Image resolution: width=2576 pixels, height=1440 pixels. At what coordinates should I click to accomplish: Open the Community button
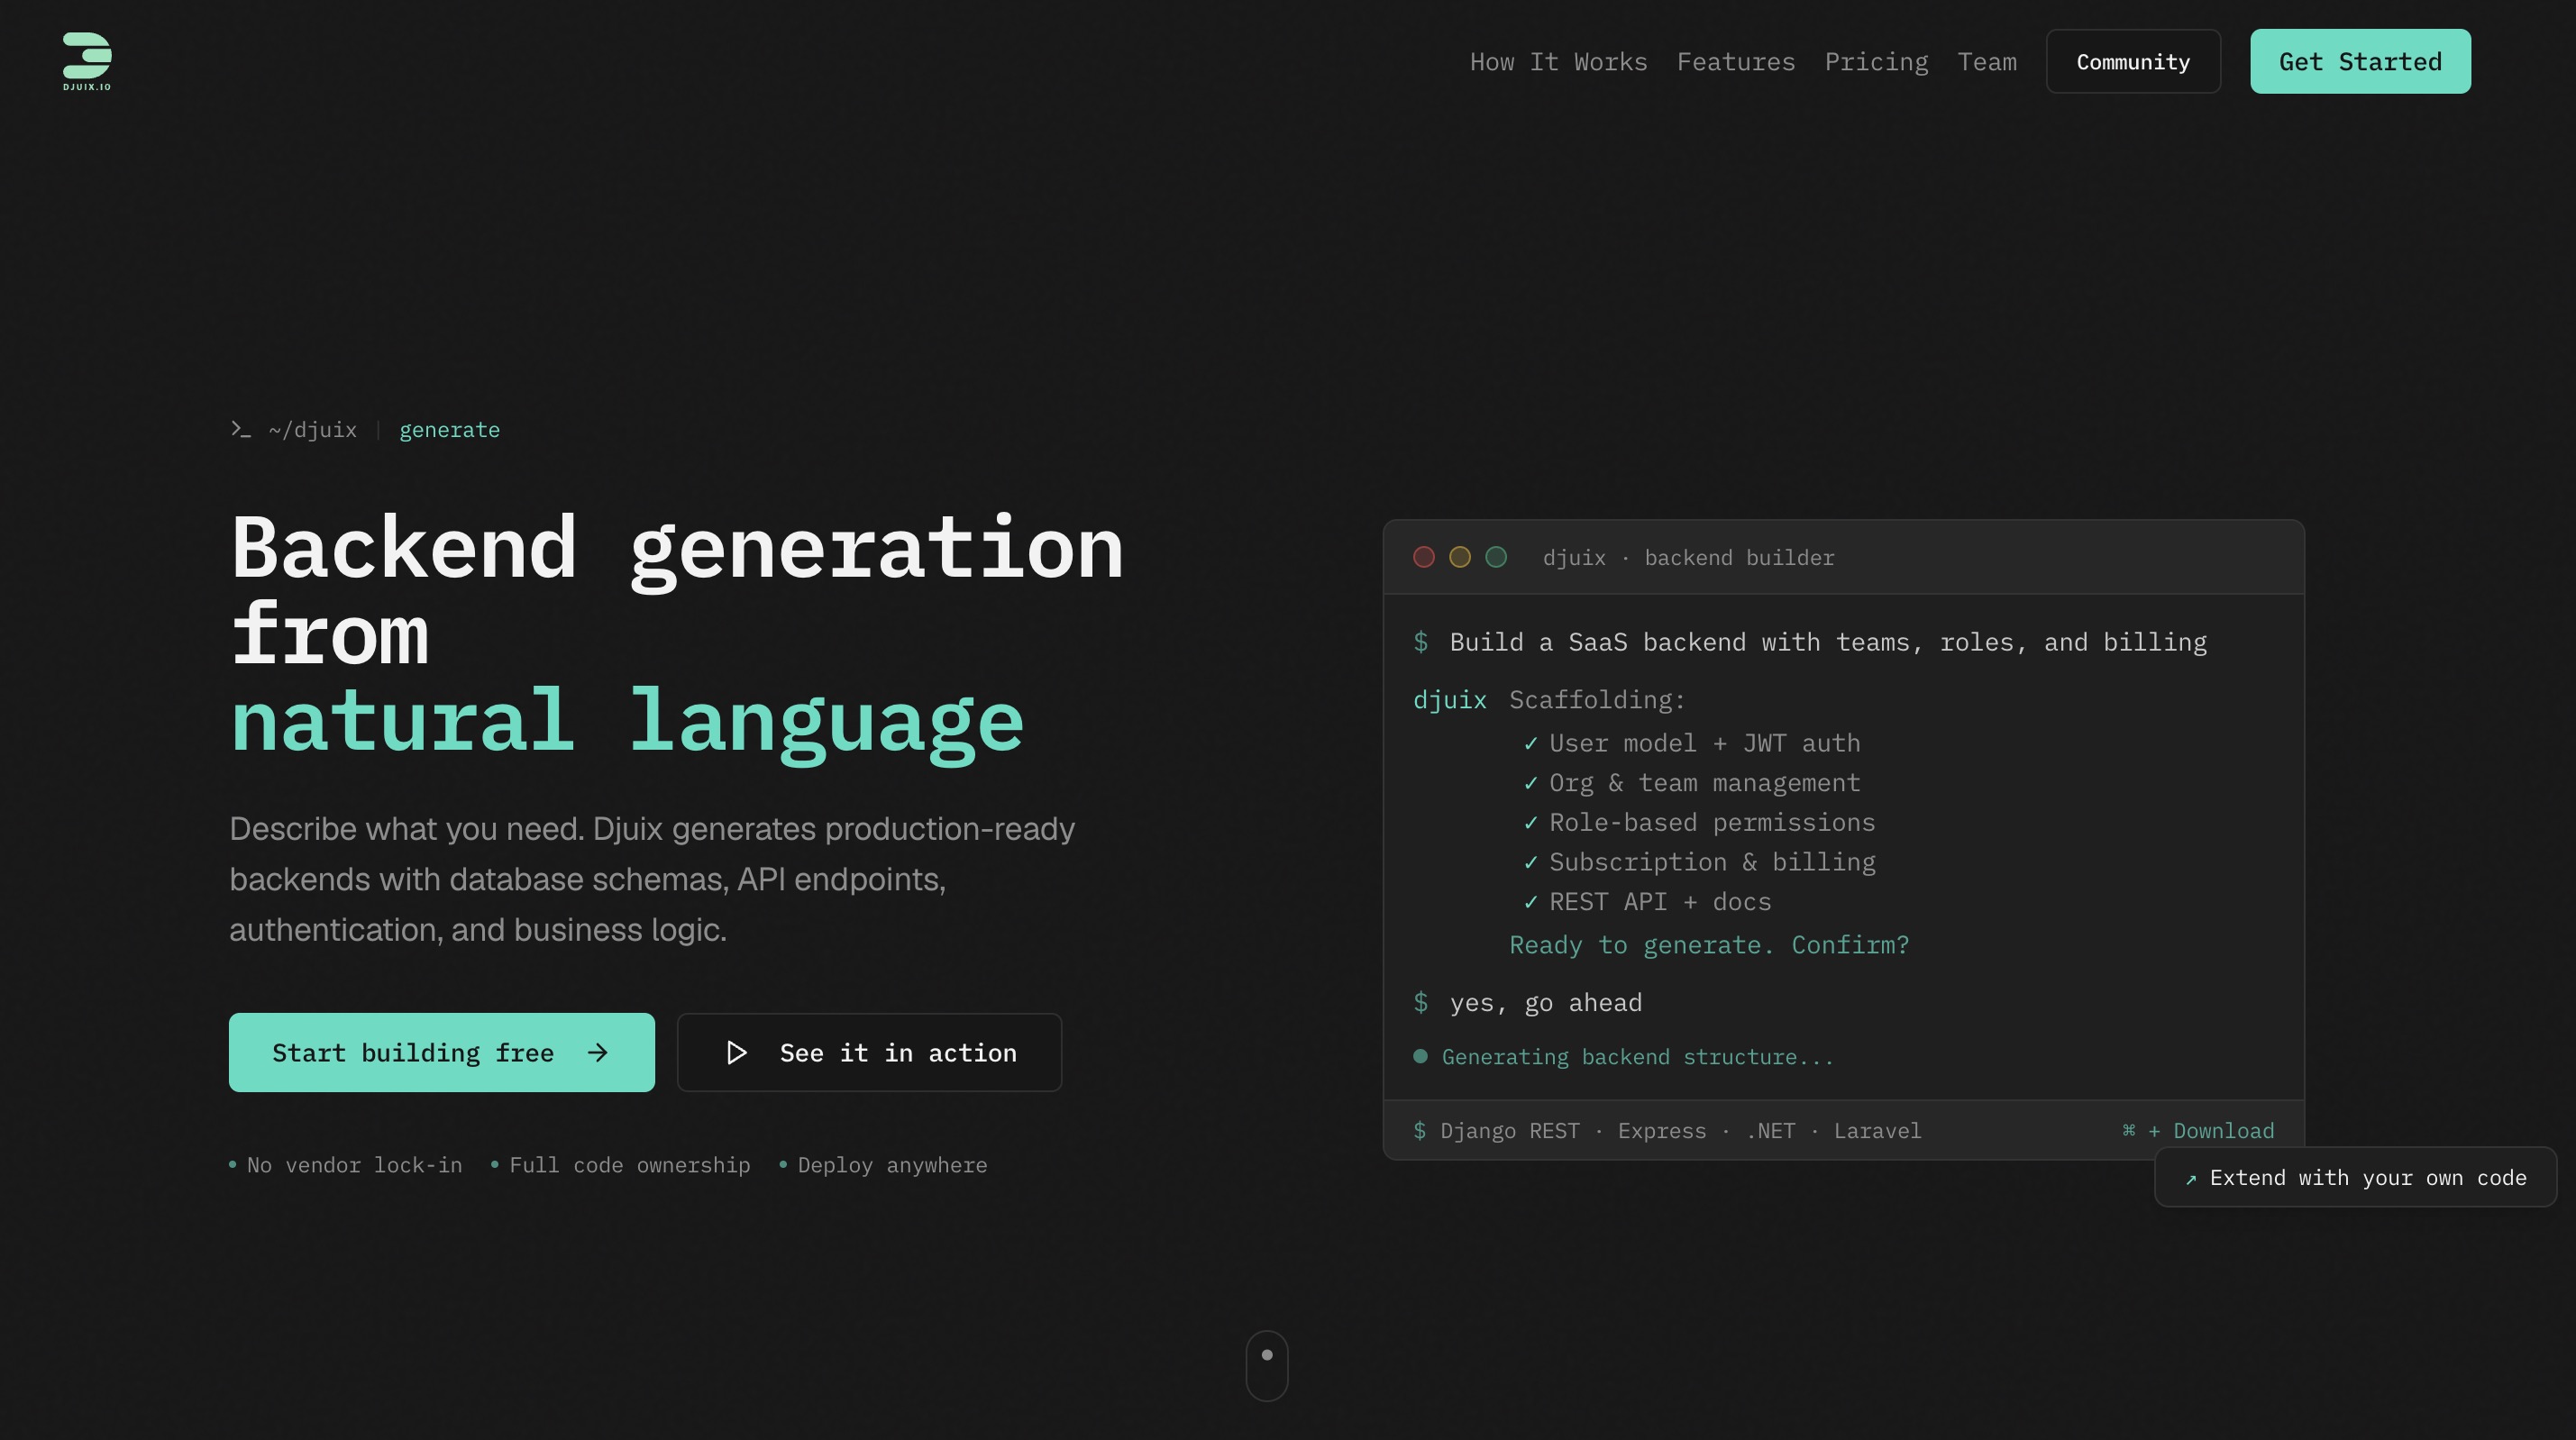(2133, 62)
